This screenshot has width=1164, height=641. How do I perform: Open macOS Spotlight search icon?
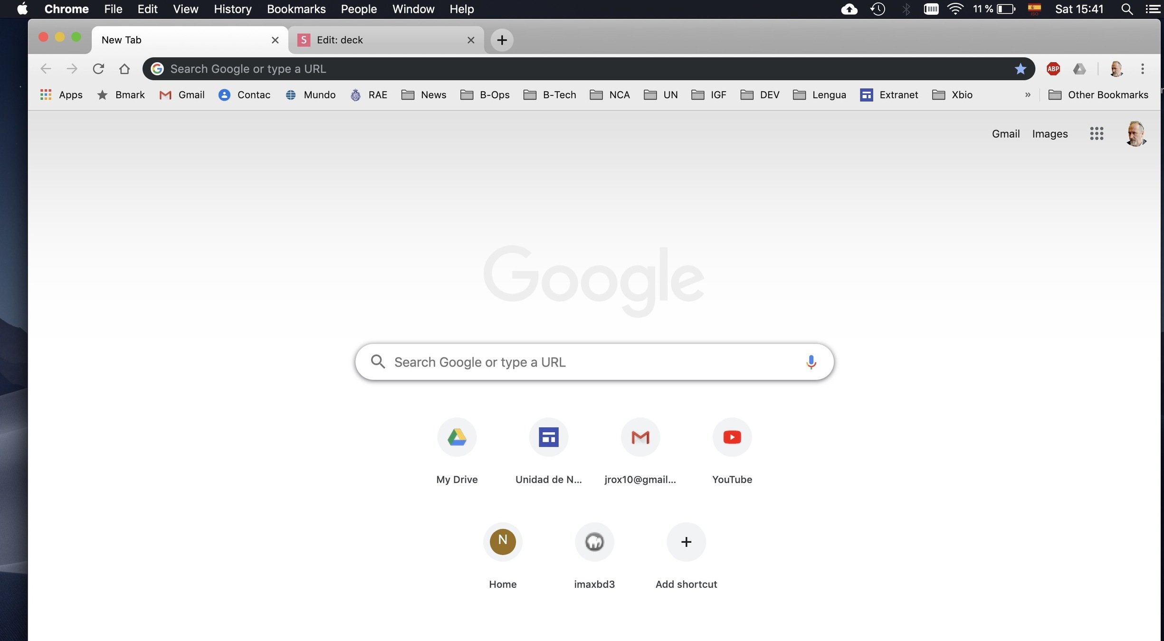pyautogui.click(x=1127, y=9)
